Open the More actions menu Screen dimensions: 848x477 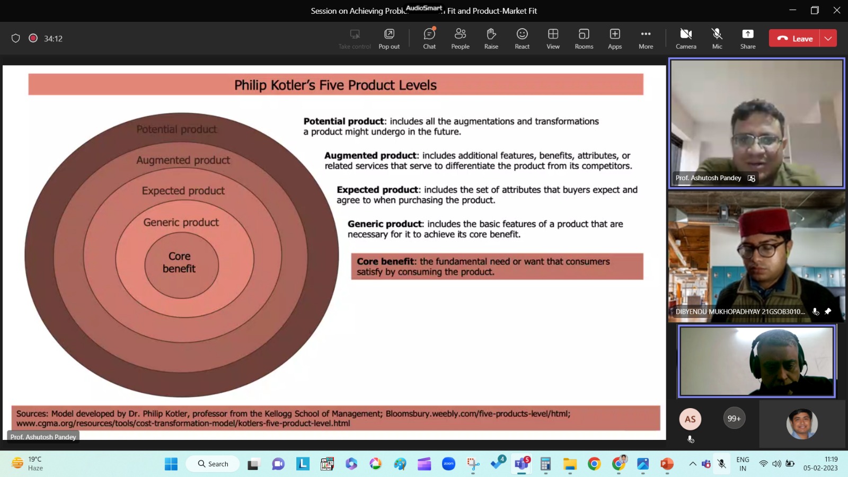pos(646,39)
